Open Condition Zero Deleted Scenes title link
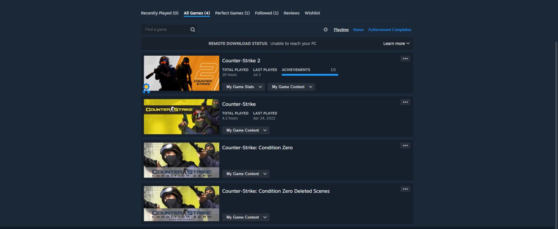Image resolution: width=558 pixels, height=229 pixels. pyautogui.click(x=276, y=191)
